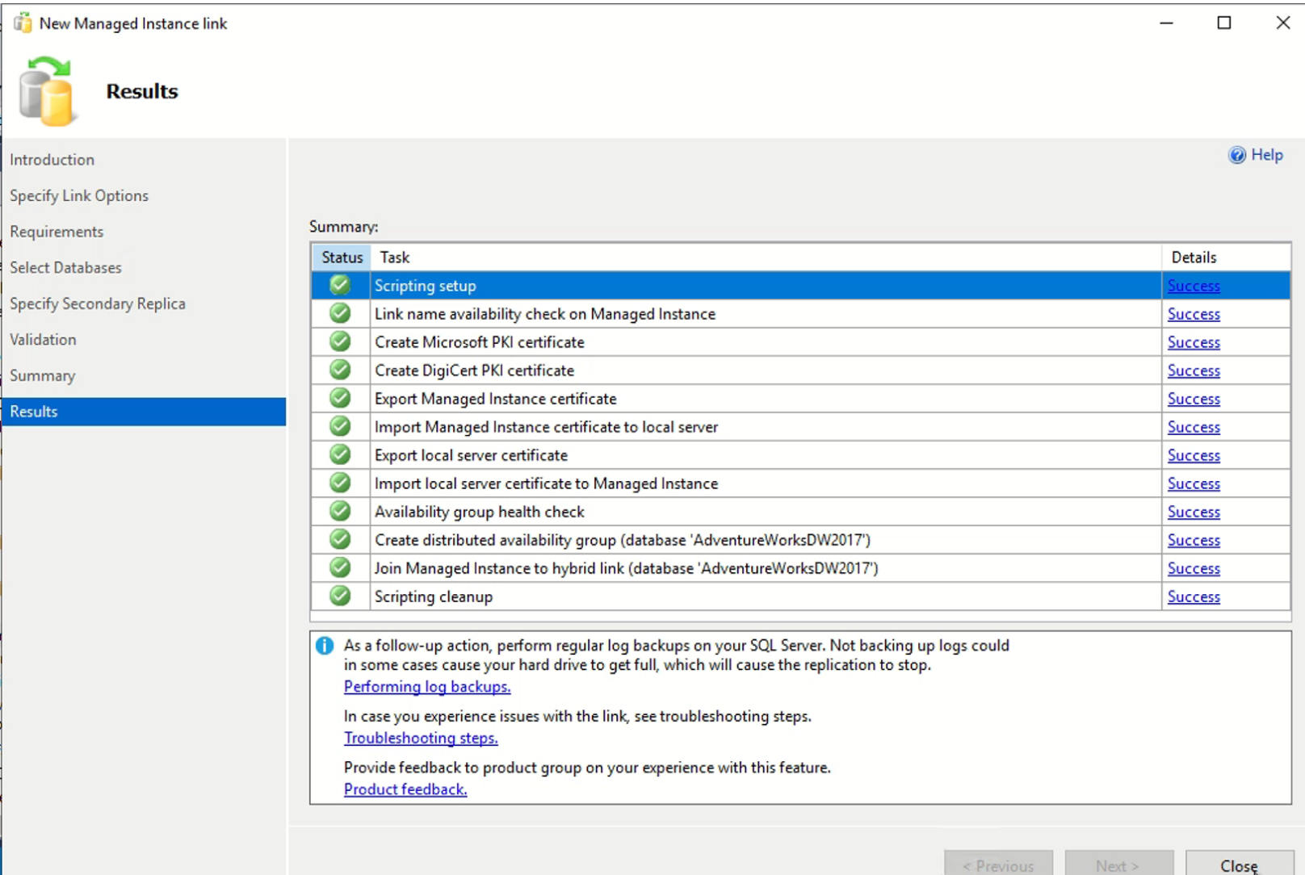Click status icon for Create Microsoft PKI certificate

340,341
